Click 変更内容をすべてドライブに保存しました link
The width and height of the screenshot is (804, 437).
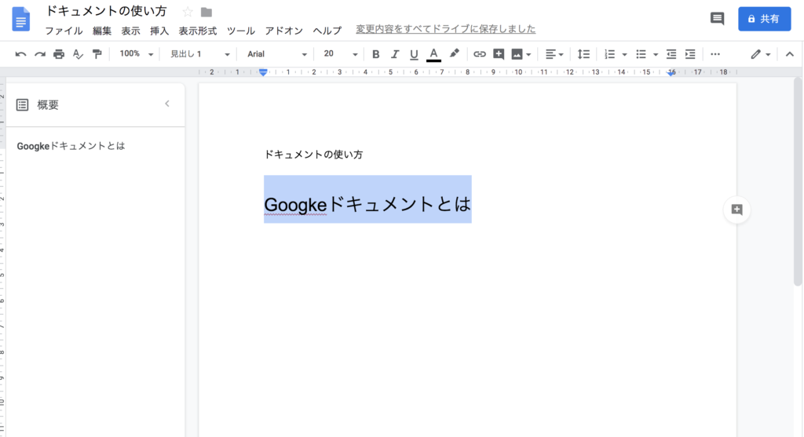click(x=446, y=29)
